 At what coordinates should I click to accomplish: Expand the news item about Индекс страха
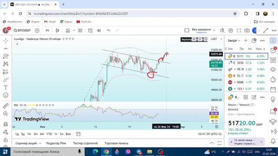pos(246,142)
